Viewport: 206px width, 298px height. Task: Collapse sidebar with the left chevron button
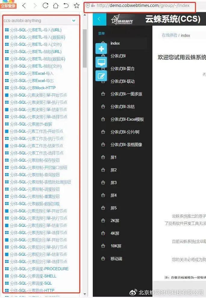coord(99,19)
